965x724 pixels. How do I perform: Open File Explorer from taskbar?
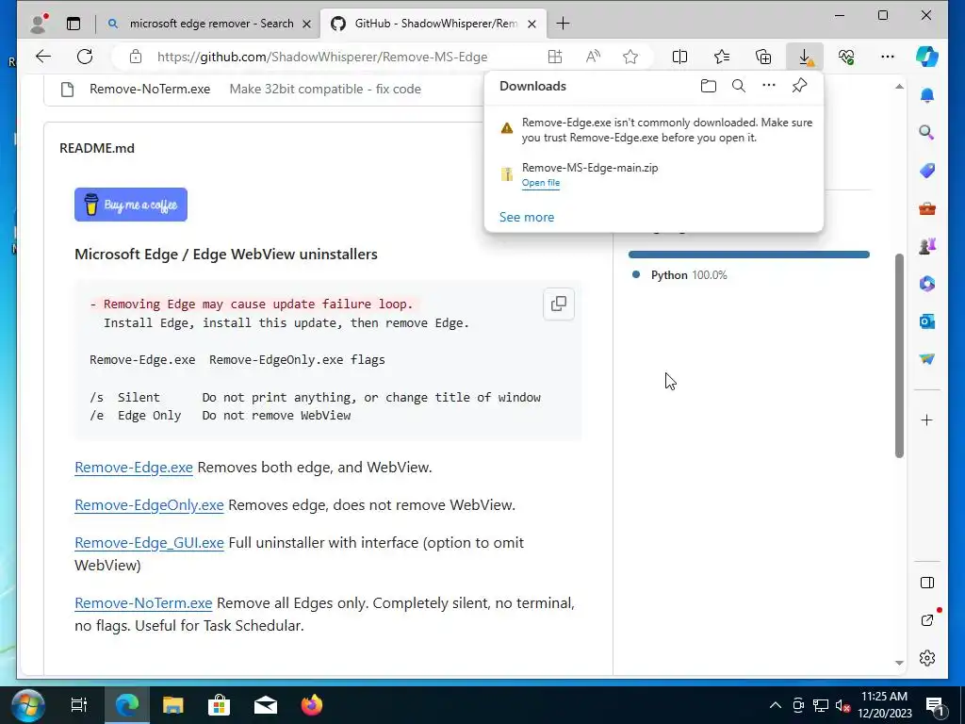coord(173,705)
